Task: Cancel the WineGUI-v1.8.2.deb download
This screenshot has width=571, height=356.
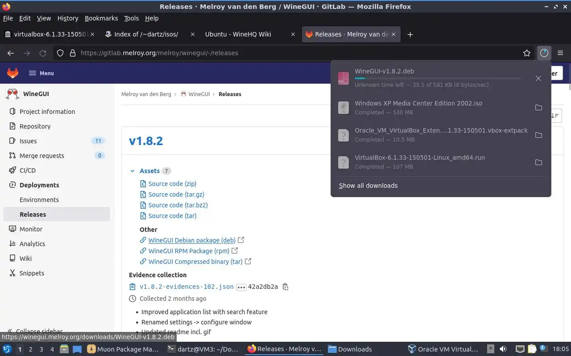Action: [538, 78]
